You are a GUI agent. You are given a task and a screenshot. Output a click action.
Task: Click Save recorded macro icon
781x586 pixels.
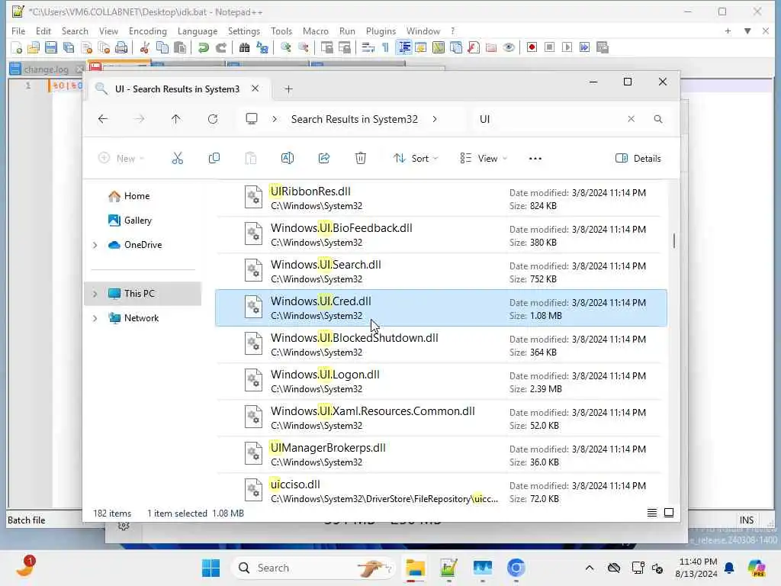(x=603, y=48)
